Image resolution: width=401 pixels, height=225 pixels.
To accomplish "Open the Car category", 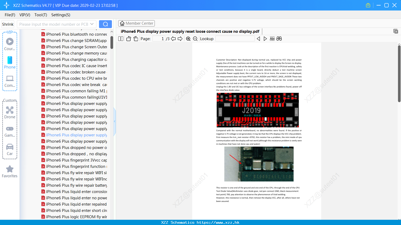I will click(x=10, y=149).
